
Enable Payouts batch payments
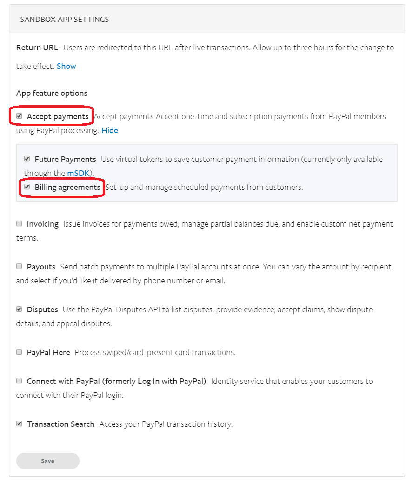click(x=19, y=266)
